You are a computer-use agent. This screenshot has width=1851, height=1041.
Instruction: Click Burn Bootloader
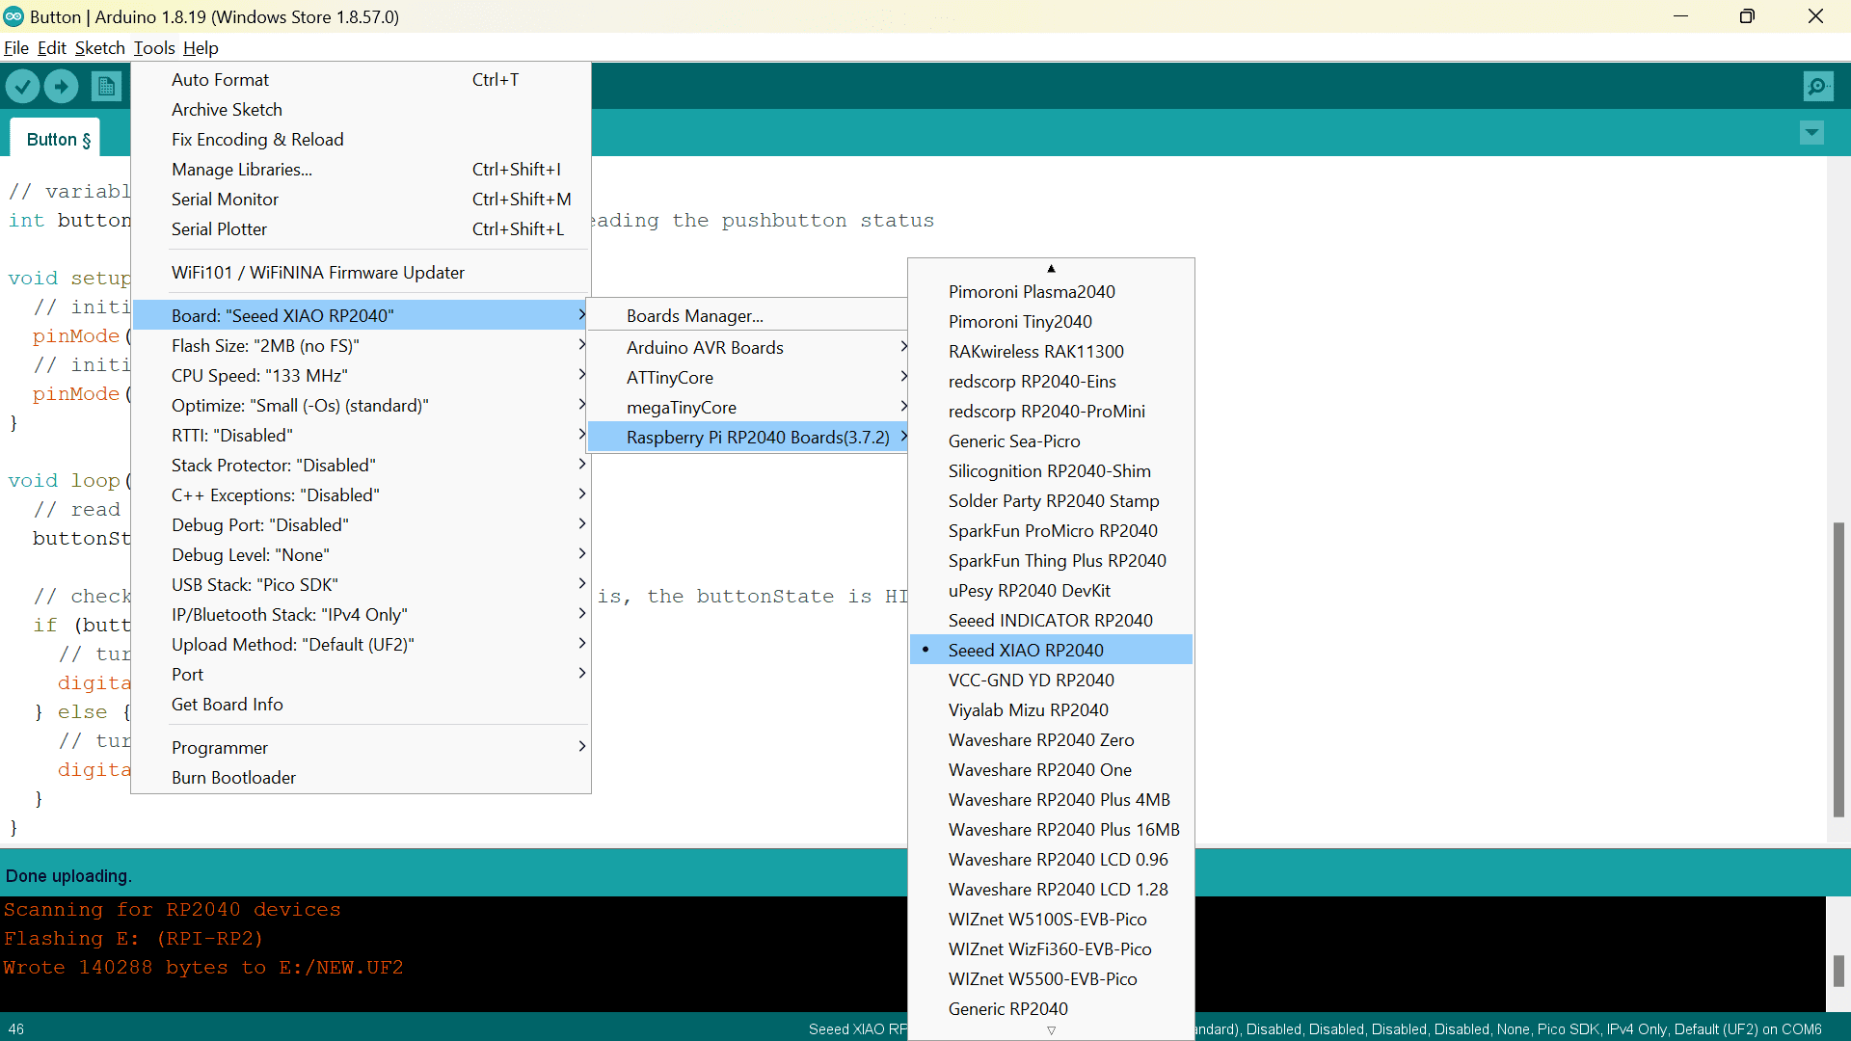[361, 777]
